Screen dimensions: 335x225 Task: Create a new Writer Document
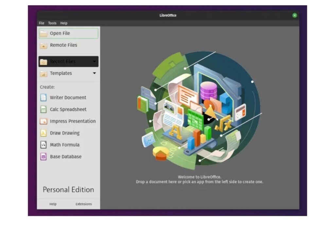(68, 97)
